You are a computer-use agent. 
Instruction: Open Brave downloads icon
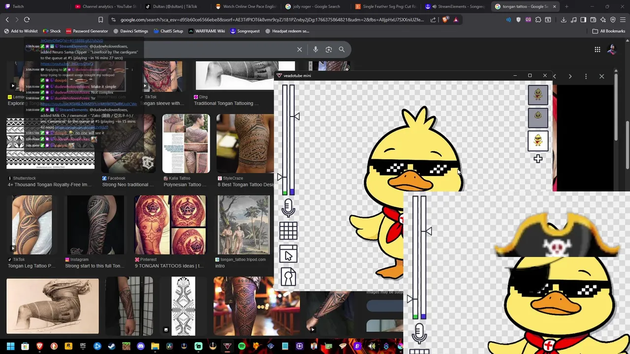pos(564,20)
